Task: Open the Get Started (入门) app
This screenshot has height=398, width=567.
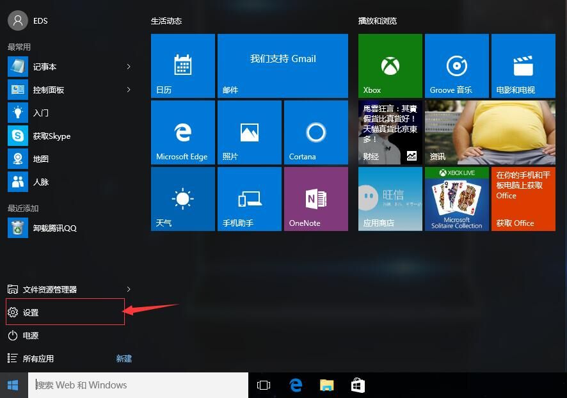Action: (68, 113)
